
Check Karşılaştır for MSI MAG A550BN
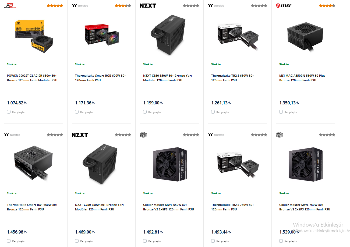click(281, 112)
